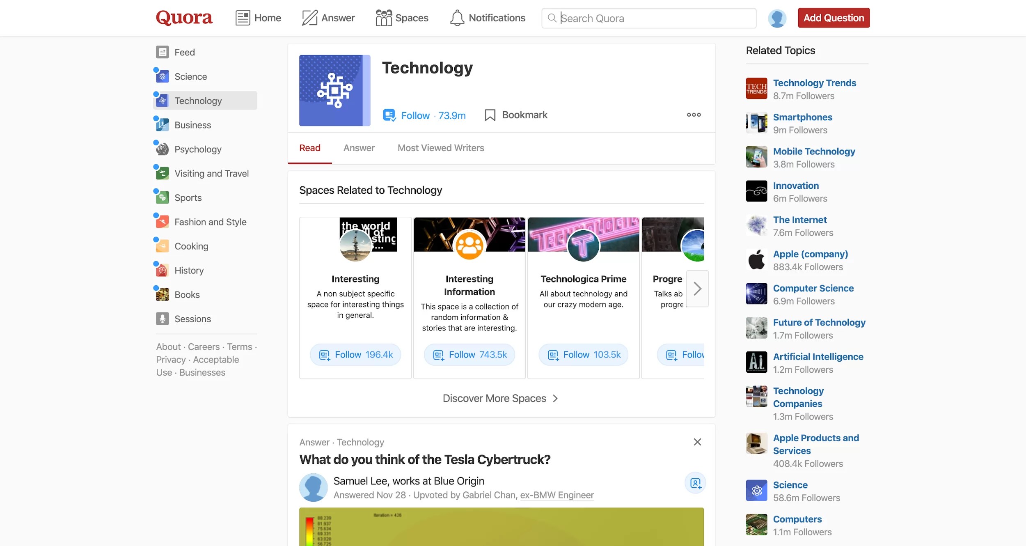This screenshot has width=1026, height=546.
Task: Click the Apple company logo thumbnail
Action: [x=756, y=259]
